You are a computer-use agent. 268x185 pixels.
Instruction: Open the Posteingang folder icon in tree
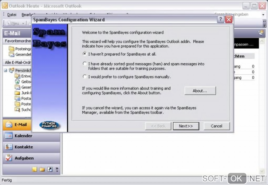click(17, 104)
